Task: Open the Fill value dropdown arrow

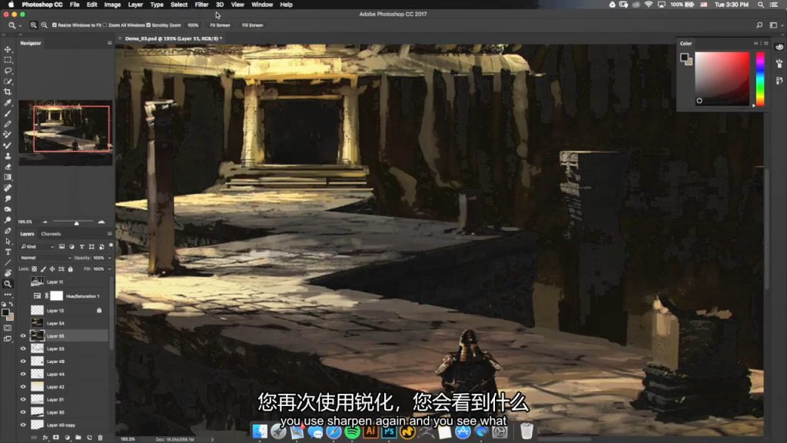Action: [x=109, y=269]
